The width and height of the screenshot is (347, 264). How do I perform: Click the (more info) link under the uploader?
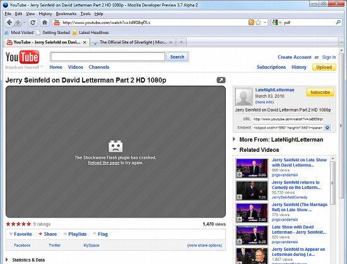[264, 102]
